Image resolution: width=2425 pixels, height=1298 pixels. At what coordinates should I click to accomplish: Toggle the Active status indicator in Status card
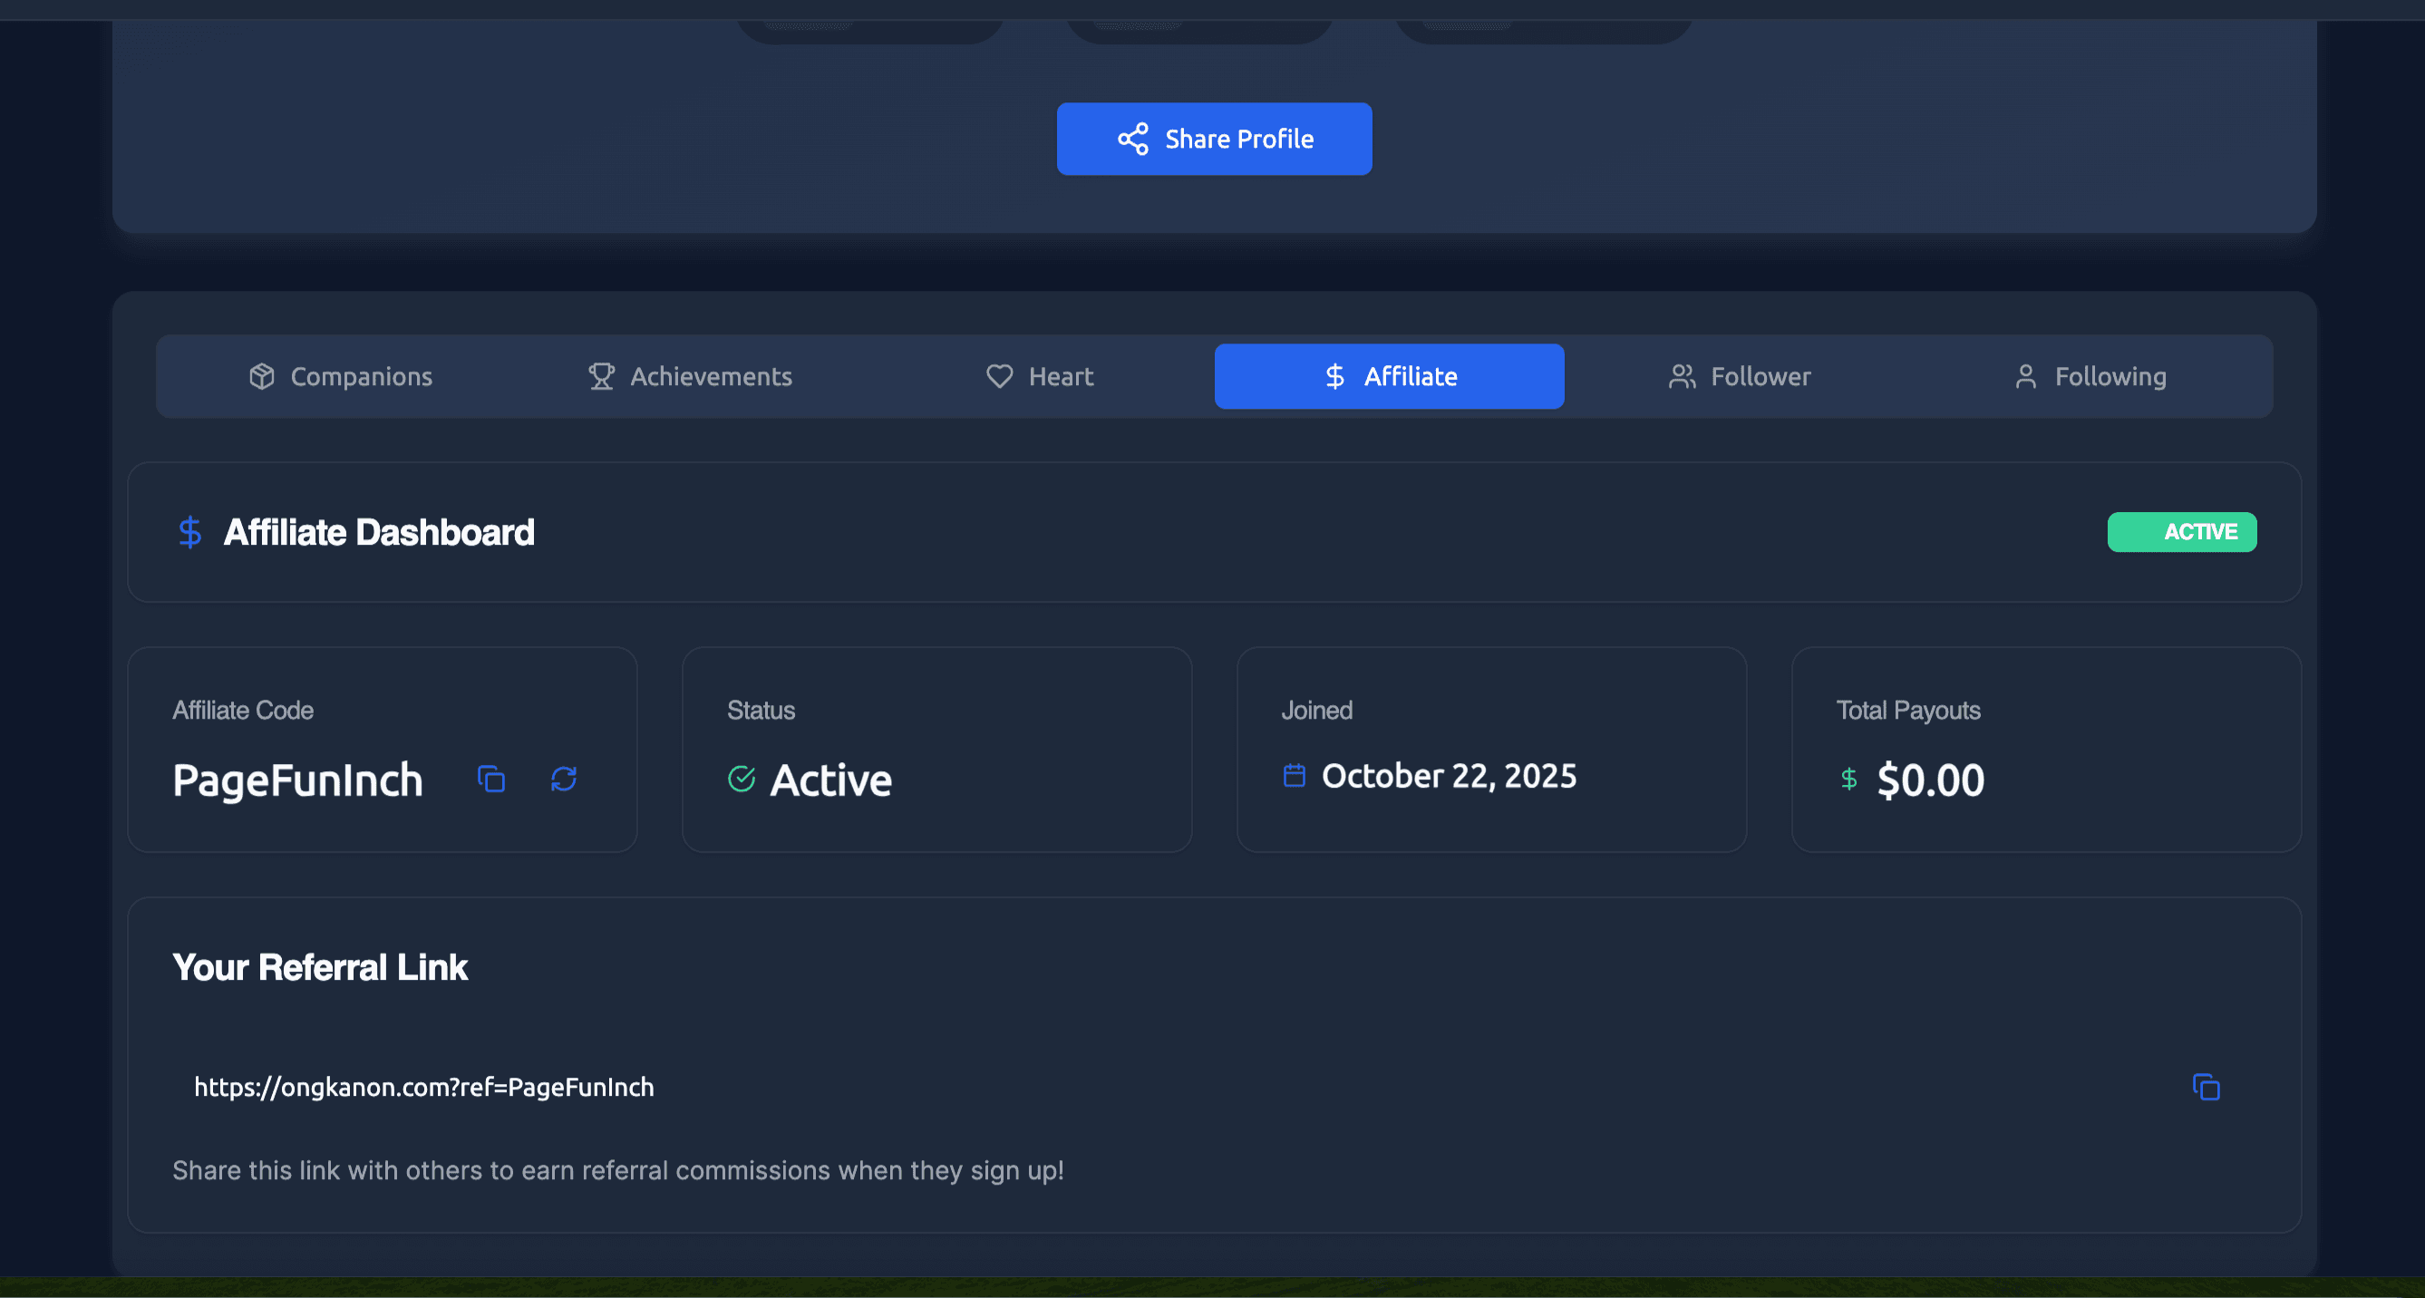(831, 779)
